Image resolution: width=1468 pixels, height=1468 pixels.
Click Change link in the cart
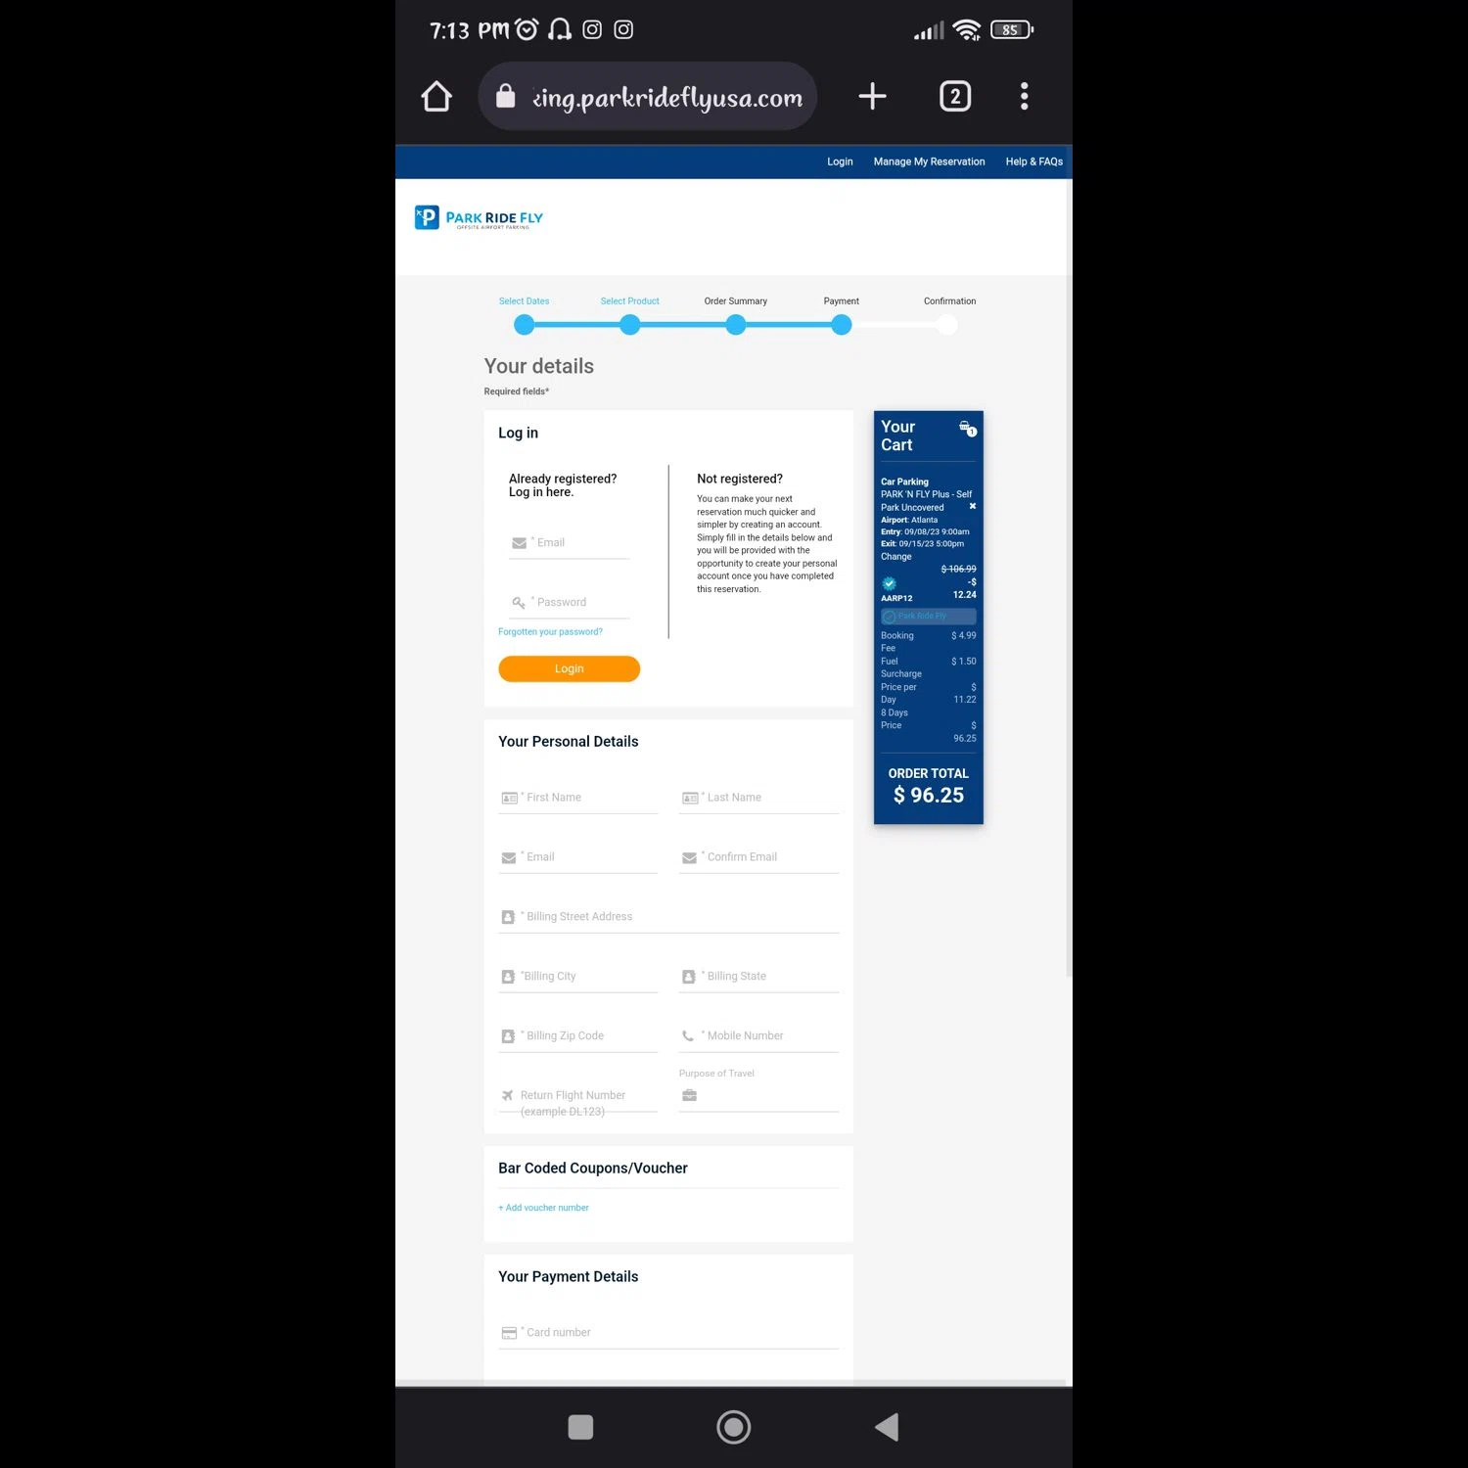(895, 557)
